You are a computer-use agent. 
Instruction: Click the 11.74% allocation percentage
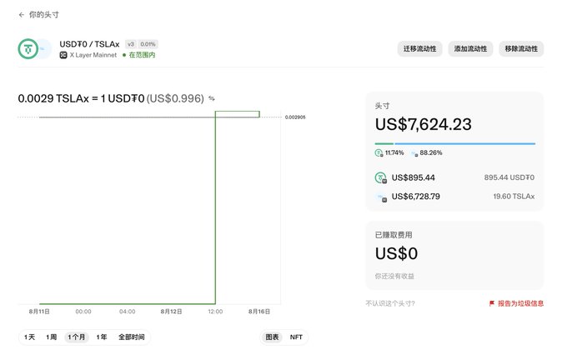pos(394,152)
